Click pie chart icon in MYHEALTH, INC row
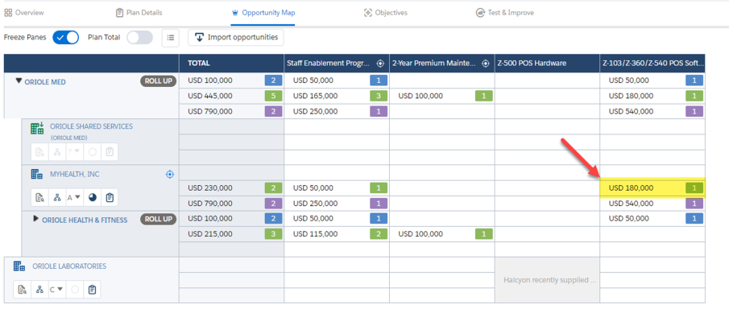 [x=92, y=198]
